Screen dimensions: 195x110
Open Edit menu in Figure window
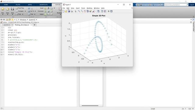(x=68, y=8)
